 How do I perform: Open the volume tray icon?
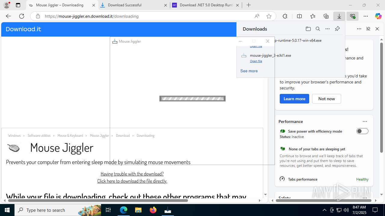346,210
